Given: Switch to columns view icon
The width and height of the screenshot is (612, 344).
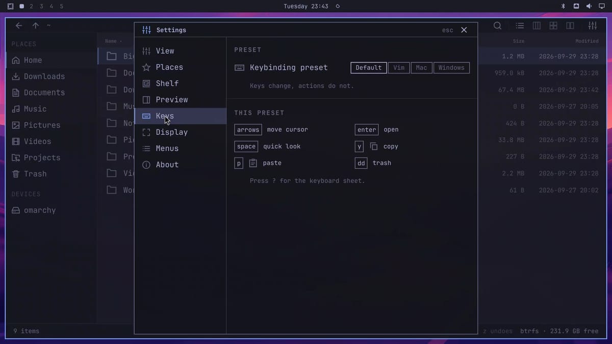Looking at the screenshot, I should tap(537, 25).
